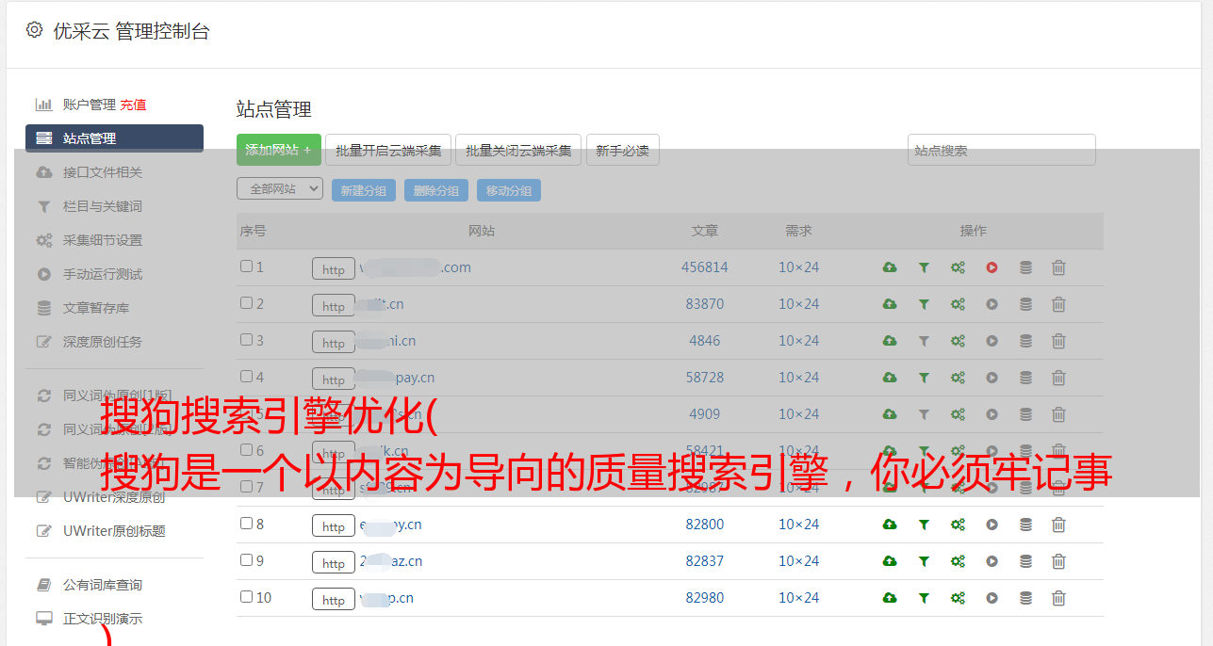
Task: Open the 新手必读 guide button
Action: click(x=623, y=150)
